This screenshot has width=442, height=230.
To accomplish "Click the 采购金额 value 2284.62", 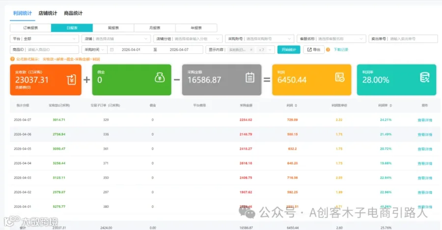I will click(x=246, y=120).
